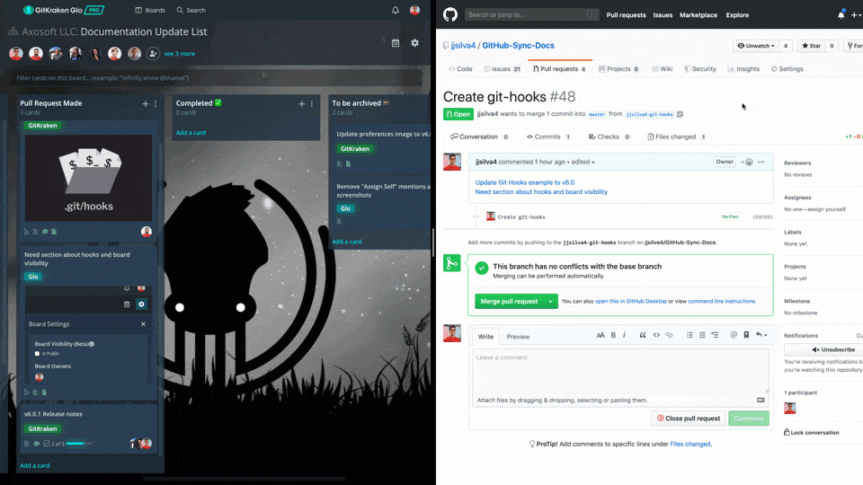Insert bulleted list in comment editor
Image resolution: width=863 pixels, height=485 pixels.
click(x=690, y=335)
